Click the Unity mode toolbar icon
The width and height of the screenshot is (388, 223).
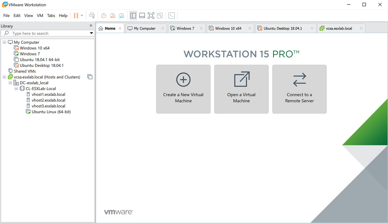click(x=160, y=15)
